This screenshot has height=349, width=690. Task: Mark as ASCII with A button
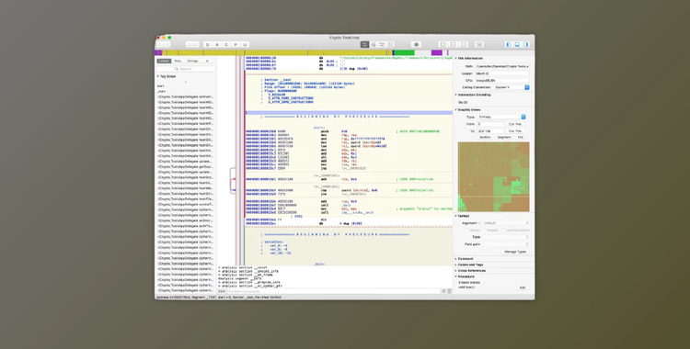click(x=217, y=44)
